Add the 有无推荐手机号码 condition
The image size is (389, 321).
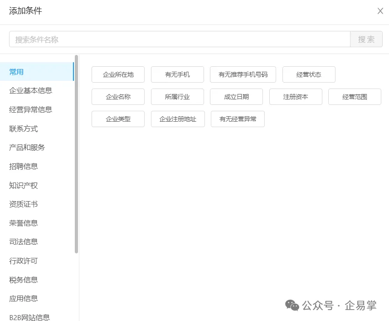pos(243,74)
